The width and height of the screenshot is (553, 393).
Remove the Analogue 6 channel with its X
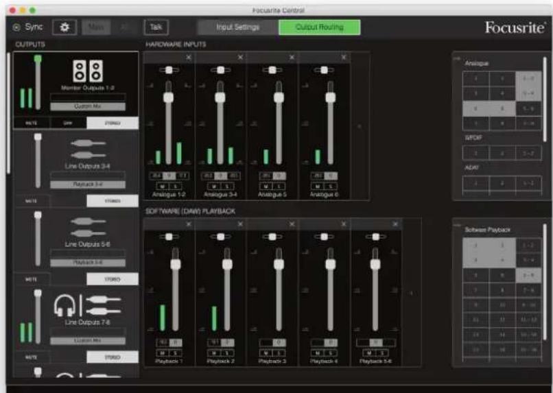344,57
